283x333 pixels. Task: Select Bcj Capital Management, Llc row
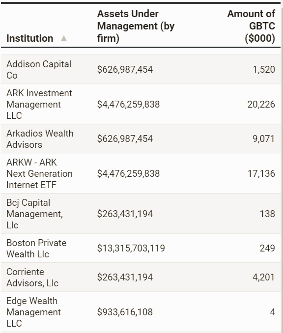[141, 214]
